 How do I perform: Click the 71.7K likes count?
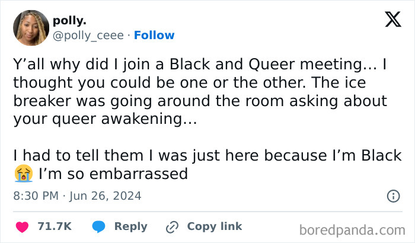point(55,226)
